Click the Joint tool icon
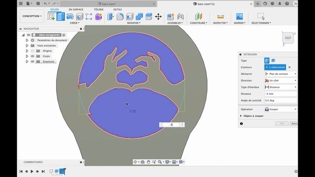The height and width of the screenshot is (177, 315). (x=180, y=17)
